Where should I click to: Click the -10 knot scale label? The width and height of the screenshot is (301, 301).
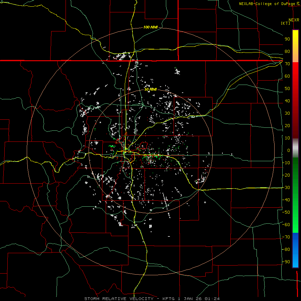286,163
